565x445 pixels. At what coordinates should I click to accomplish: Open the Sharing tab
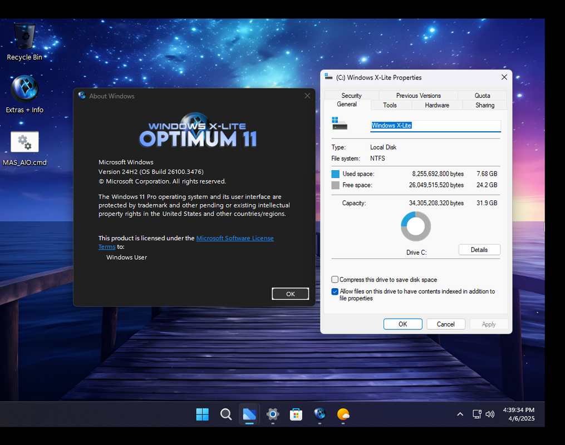485,105
